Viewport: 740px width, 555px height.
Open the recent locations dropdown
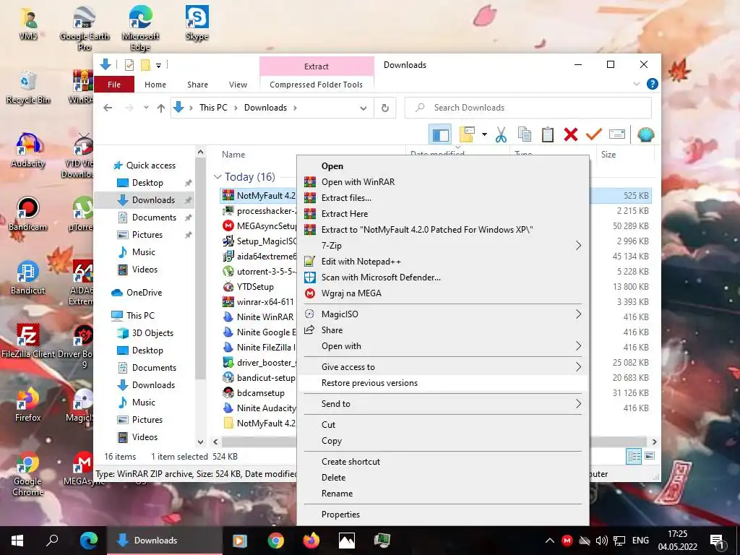146,108
